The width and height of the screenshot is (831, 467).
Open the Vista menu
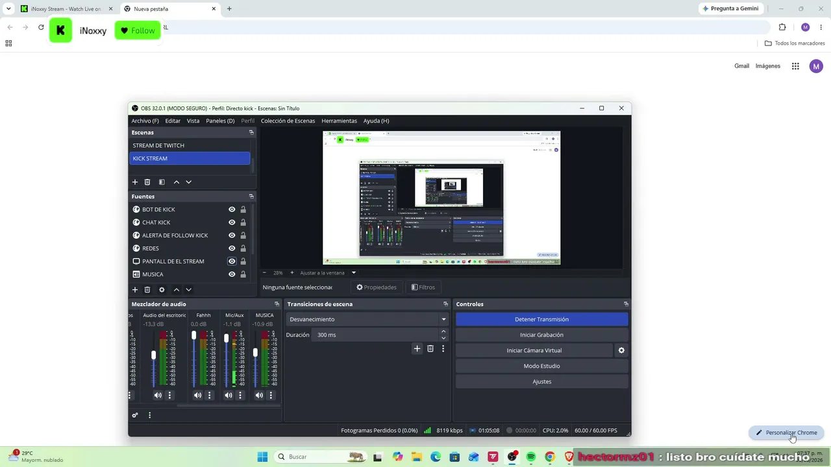coord(193,121)
